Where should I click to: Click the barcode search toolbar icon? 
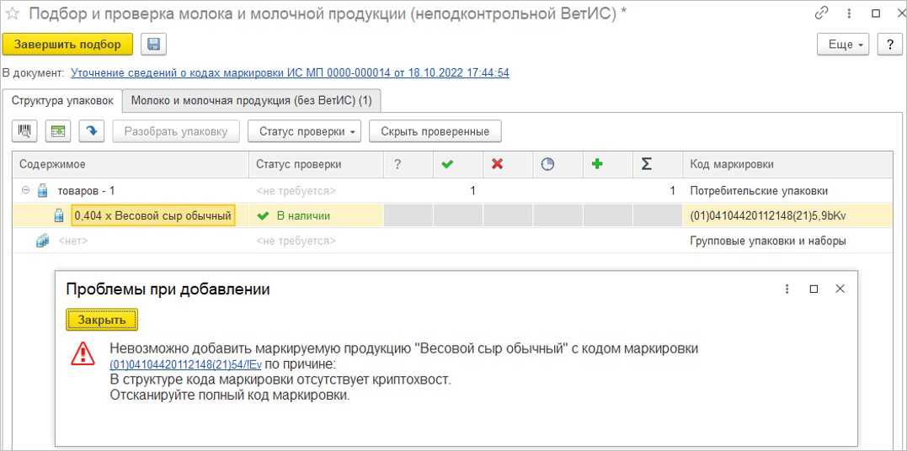24,131
